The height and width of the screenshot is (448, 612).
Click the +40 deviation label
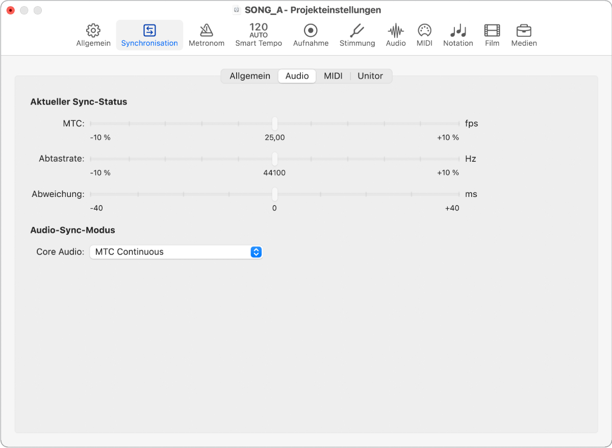[x=452, y=208]
